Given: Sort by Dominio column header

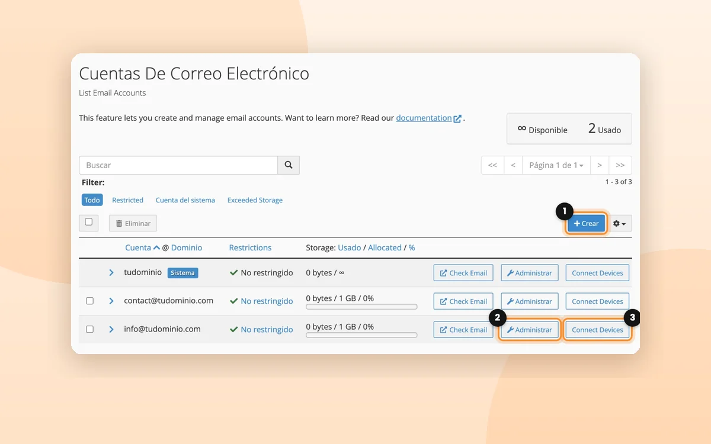Looking at the screenshot, I should [187, 247].
